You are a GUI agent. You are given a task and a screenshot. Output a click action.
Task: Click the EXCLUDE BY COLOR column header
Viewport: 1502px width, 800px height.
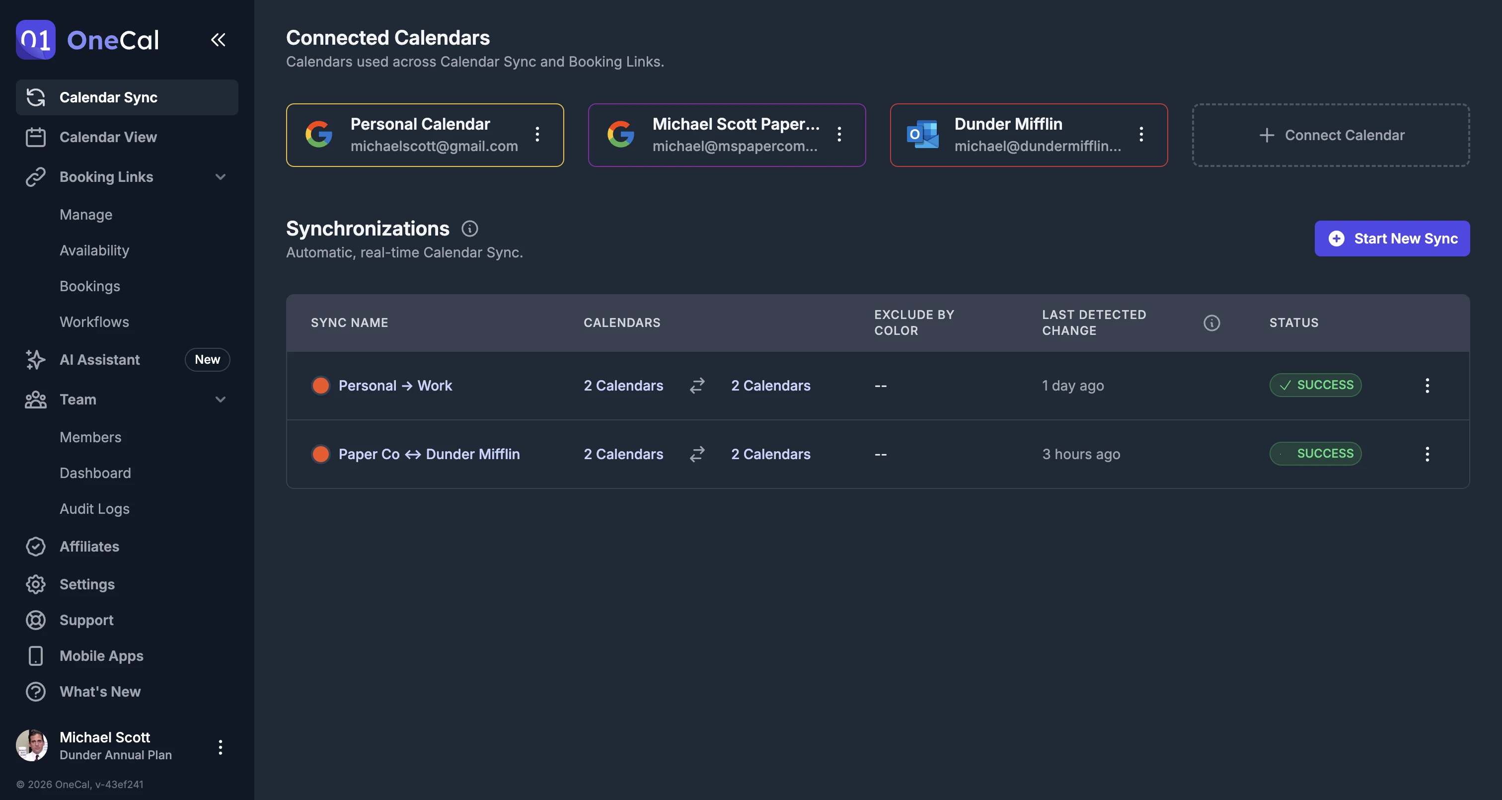(x=914, y=322)
